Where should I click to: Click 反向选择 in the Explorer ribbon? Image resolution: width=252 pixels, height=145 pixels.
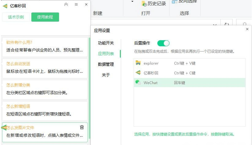click(184, 2)
